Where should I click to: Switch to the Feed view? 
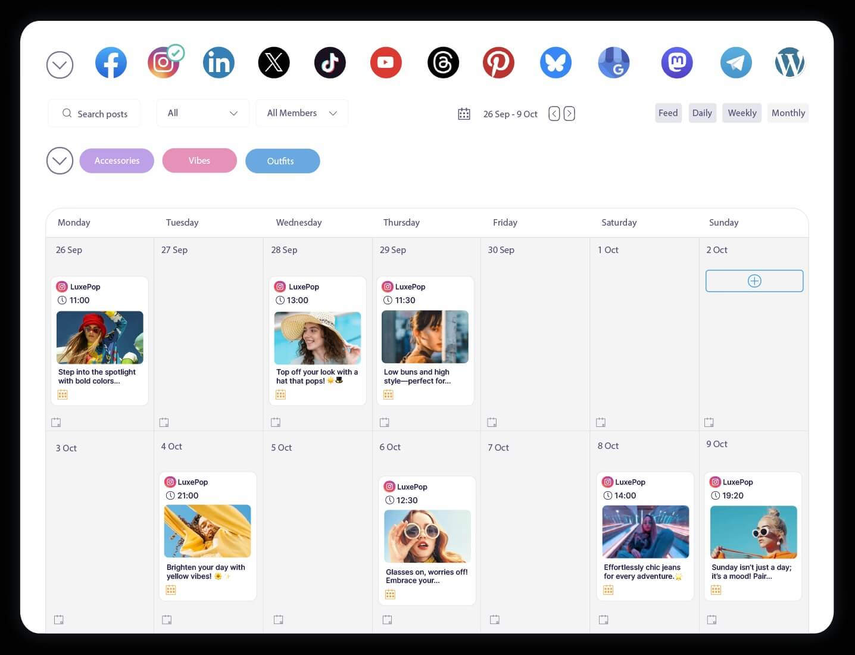coord(667,113)
